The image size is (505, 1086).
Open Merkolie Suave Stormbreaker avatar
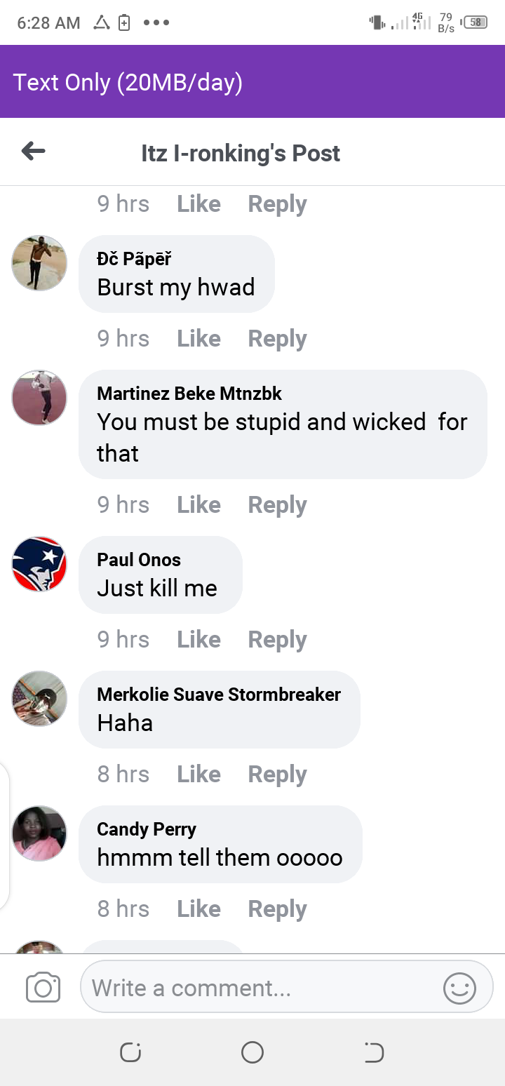[39, 699]
